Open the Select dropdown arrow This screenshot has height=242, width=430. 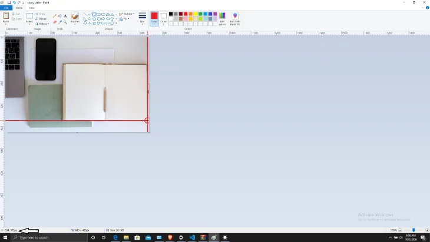pos(29,23)
